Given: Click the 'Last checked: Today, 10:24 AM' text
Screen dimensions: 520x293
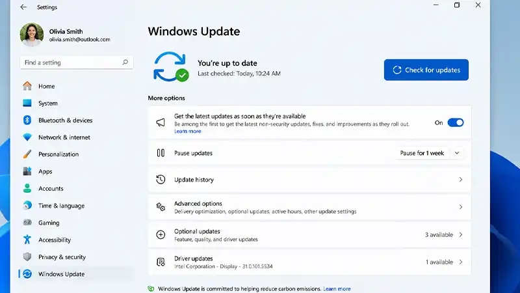Looking at the screenshot, I should click(239, 74).
